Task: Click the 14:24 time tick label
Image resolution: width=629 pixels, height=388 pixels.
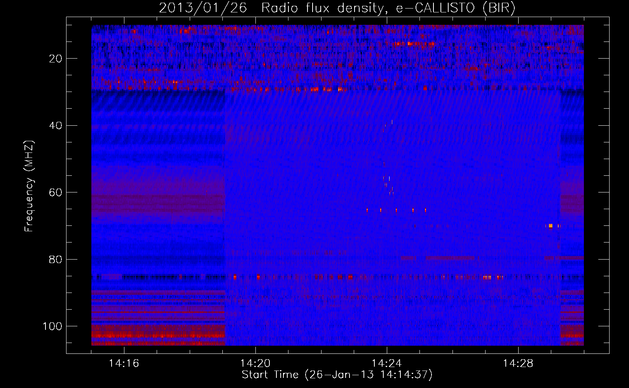Action: 387,364
